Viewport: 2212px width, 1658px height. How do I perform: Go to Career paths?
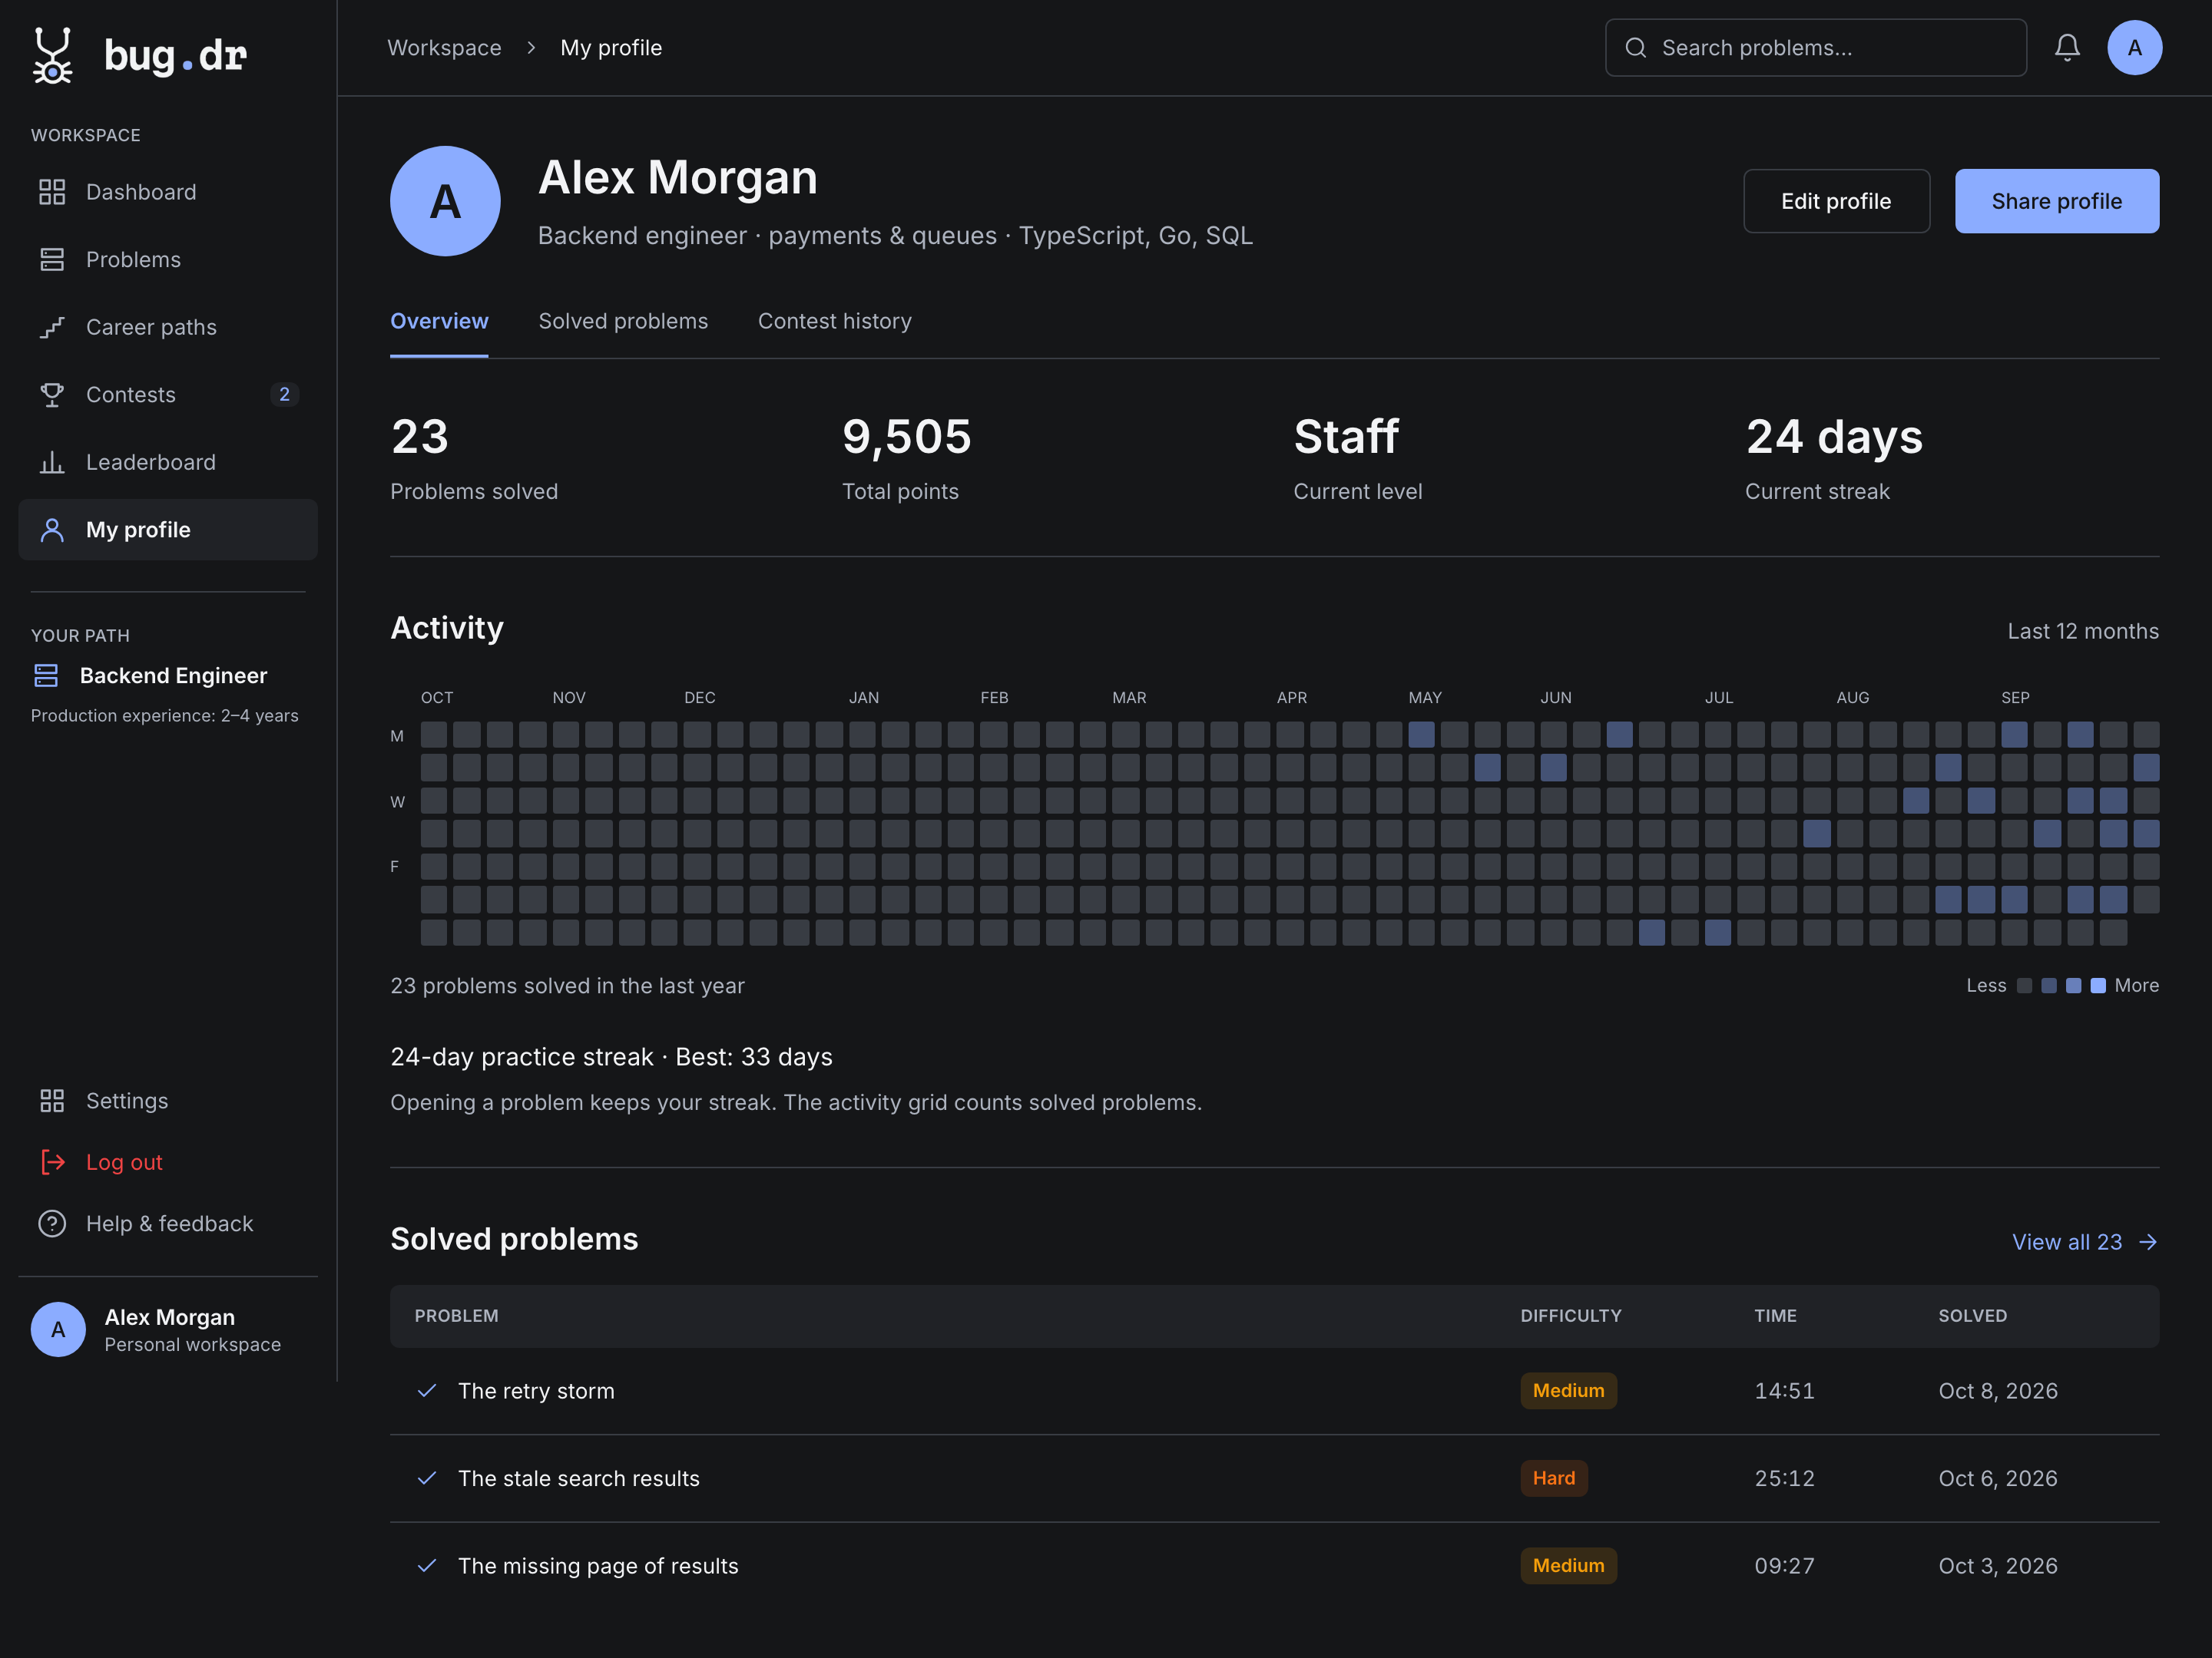[168, 327]
